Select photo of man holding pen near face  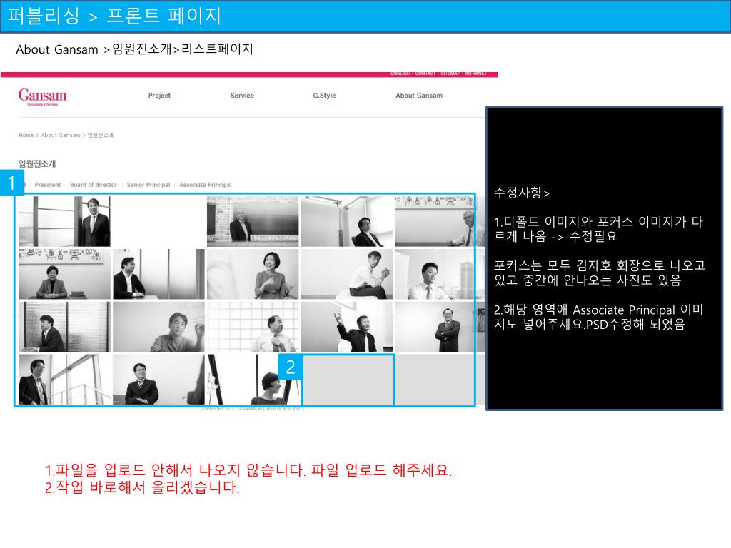(x=158, y=327)
